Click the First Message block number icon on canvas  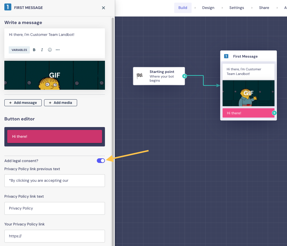[x=226, y=56]
